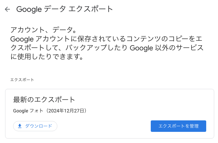Click the word データ in the page title

55,9
